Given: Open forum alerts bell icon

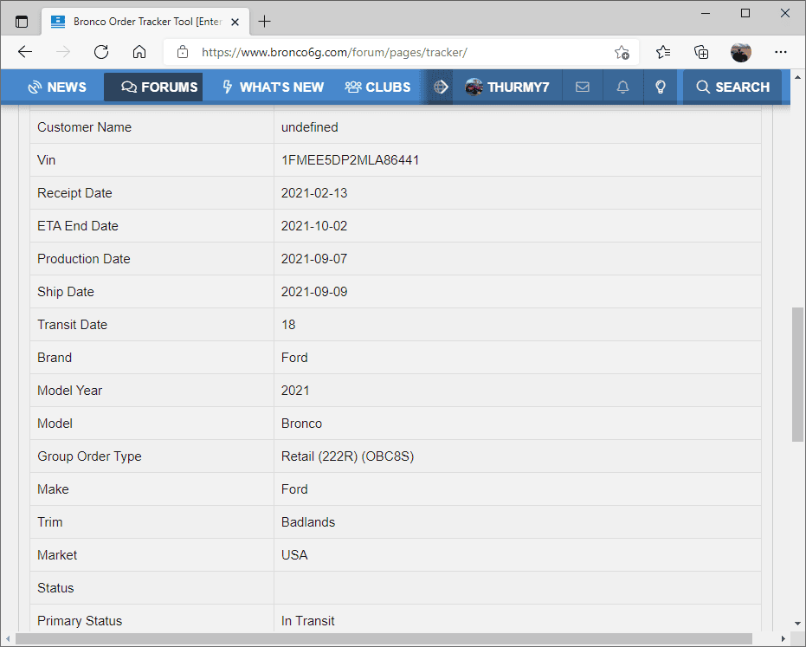Looking at the screenshot, I should coord(622,87).
